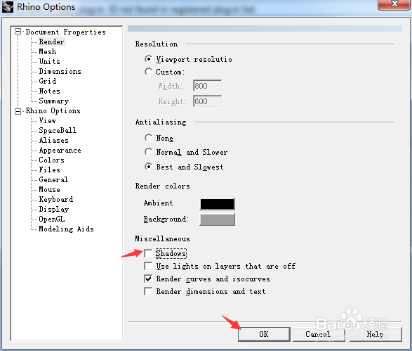Select Render in Document Properties

click(51, 42)
